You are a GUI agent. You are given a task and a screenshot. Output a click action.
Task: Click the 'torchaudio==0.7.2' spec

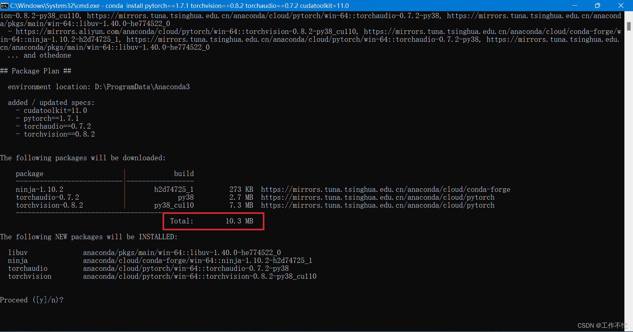pyautogui.click(x=57, y=126)
